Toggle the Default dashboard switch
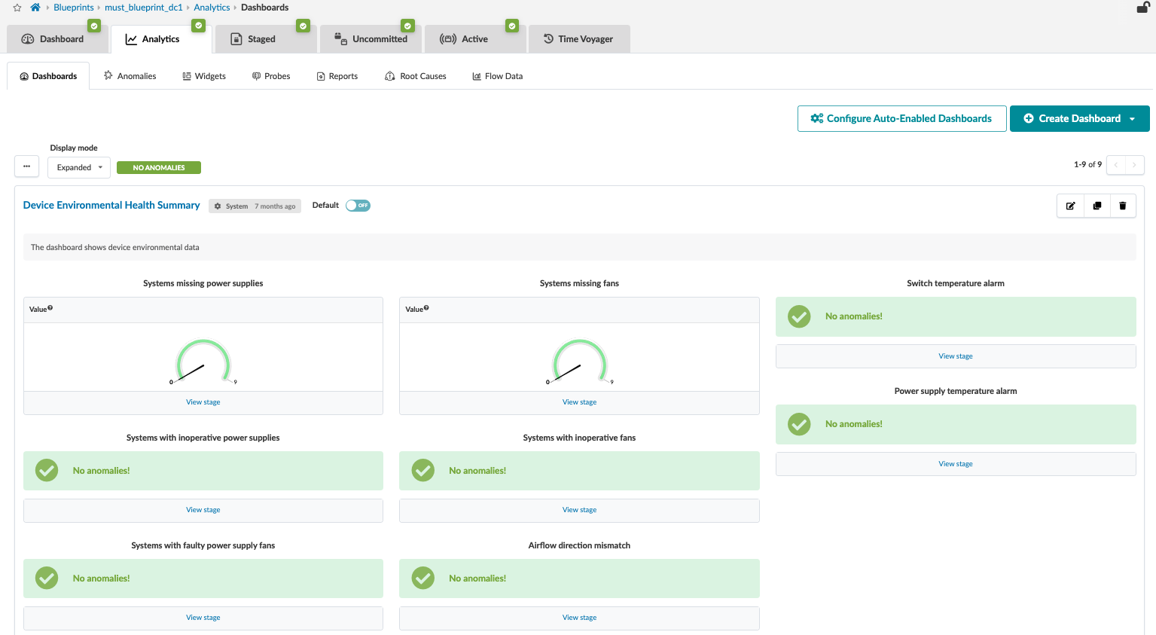This screenshot has height=635, width=1156. pyautogui.click(x=358, y=206)
